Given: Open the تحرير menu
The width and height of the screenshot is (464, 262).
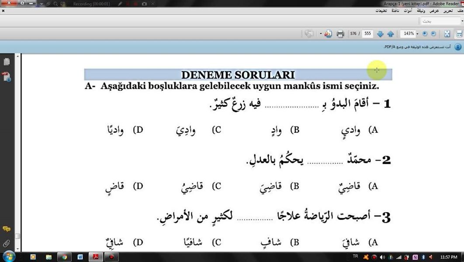Looking at the screenshot, I should coord(448,10).
